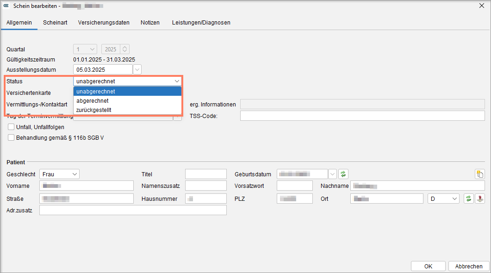Click the Hausnummer input field
This screenshot has height=273, width=491.
[x=206, y=199]
